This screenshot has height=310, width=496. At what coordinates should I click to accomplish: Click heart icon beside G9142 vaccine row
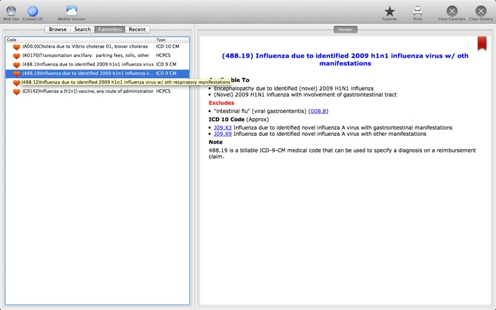17,92
